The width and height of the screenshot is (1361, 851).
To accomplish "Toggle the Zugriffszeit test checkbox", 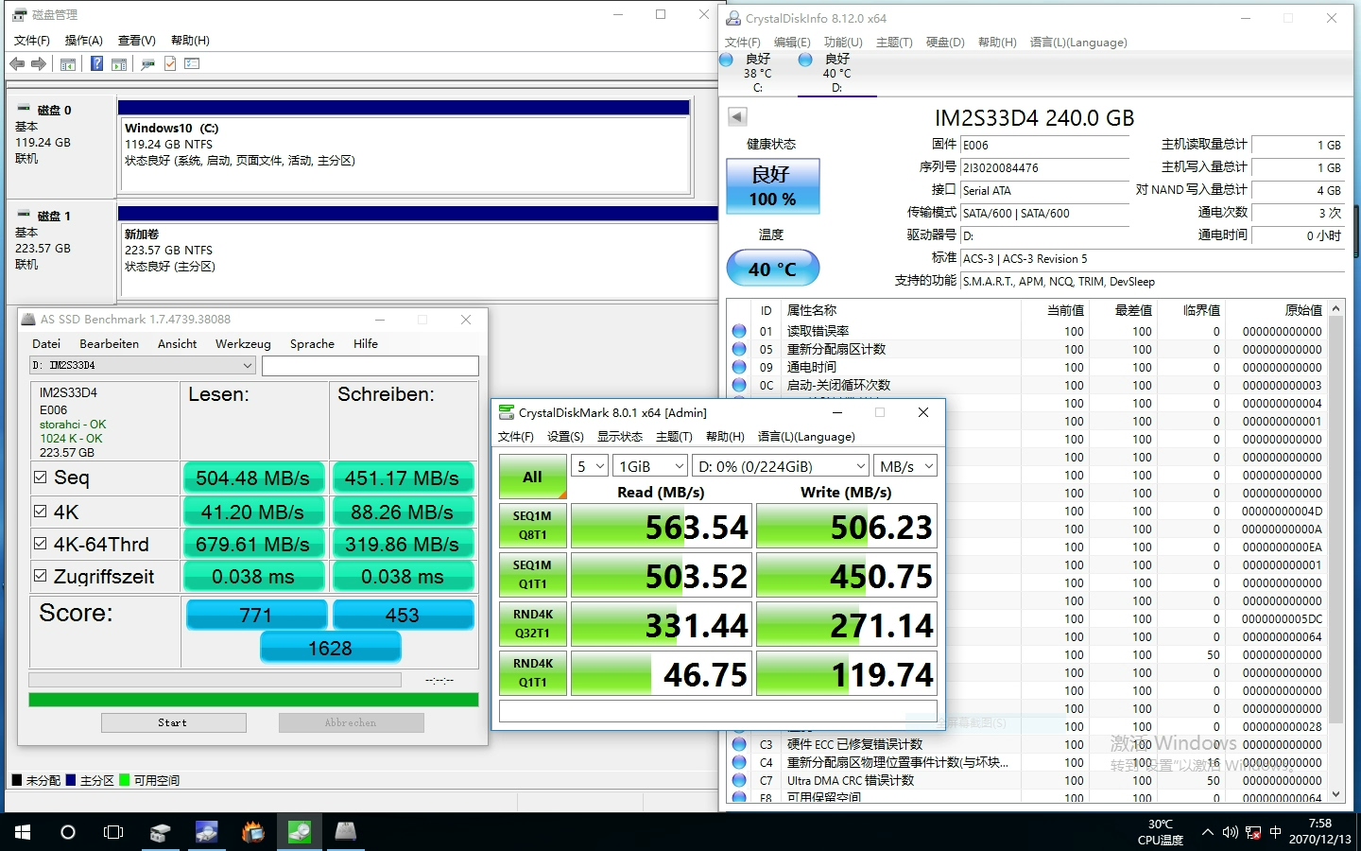I will (x=40, y=576).
